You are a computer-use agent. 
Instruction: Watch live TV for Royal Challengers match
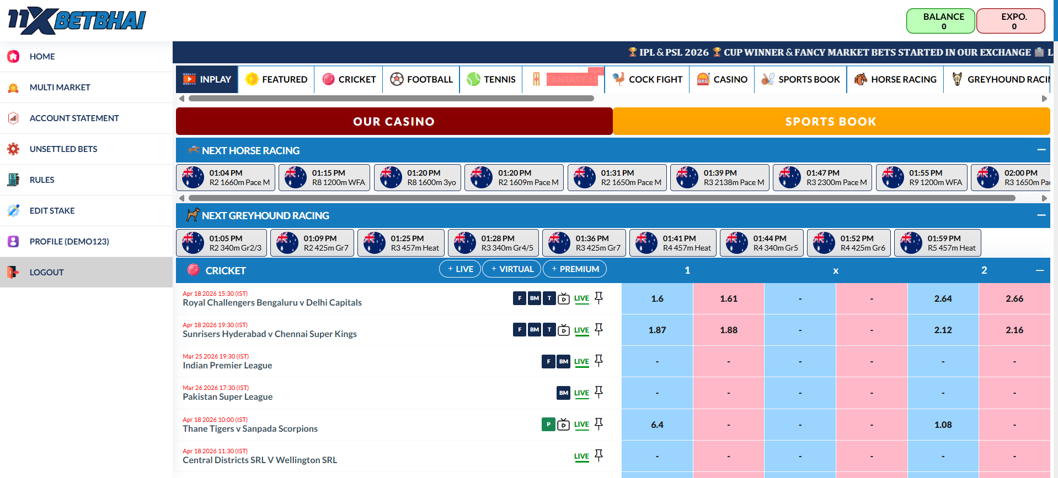[x=563, y=298]
